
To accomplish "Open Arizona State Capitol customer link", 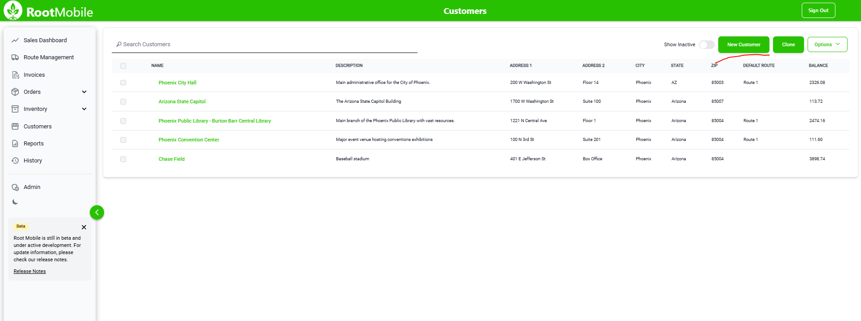I will click(x=182, y=101).
